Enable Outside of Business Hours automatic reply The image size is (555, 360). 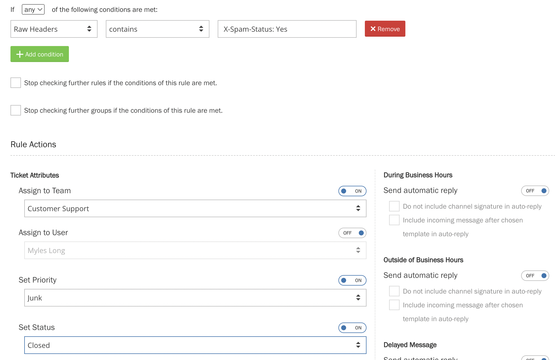click(x=535, y=276)
